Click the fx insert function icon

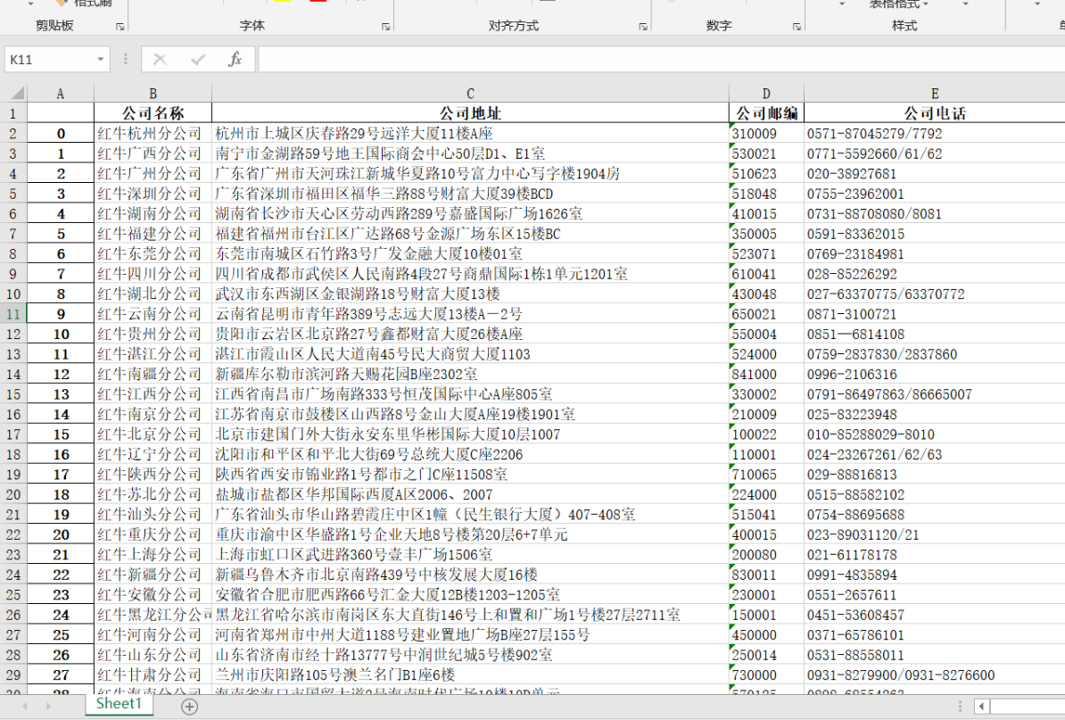235,60
